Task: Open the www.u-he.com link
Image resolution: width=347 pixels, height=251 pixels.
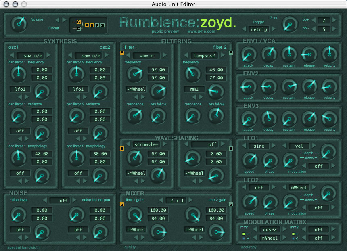Action: pyautogui.click(x=201, y=31)
